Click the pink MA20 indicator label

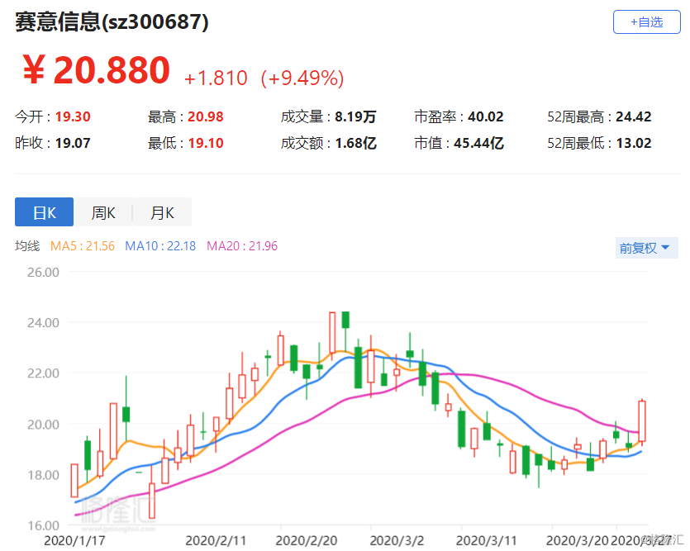click(x=241, y=246)
